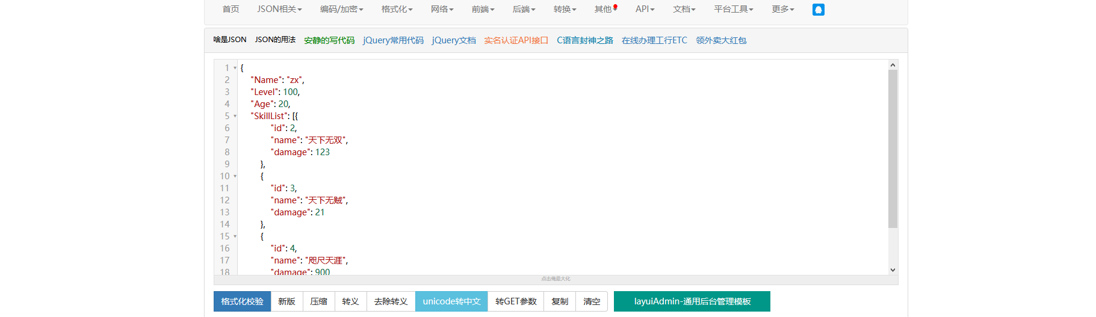Click the "Age": 20 line

pos(270,104)
